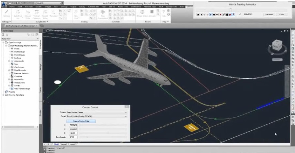Click the Ex6 Analyzing Aircraft drawing file tab
295x153 pixels.
20,26
